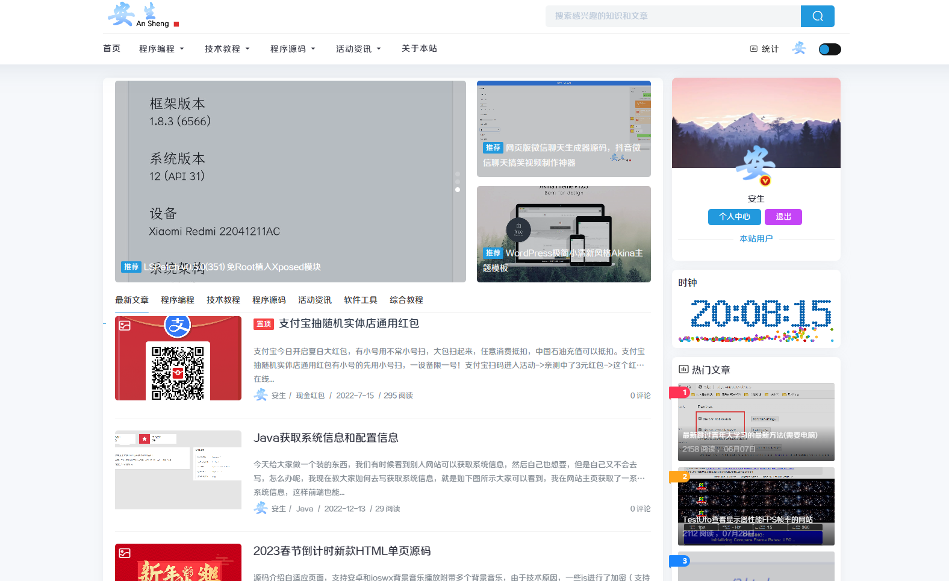Open article title Java获取系统信息和配置信息
The width and height of the screenshot is (949, 581).
(x=326, y=438)
